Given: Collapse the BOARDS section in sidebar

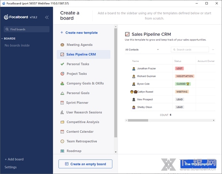Looking at the screenshot, I should [x=2, y=38].
